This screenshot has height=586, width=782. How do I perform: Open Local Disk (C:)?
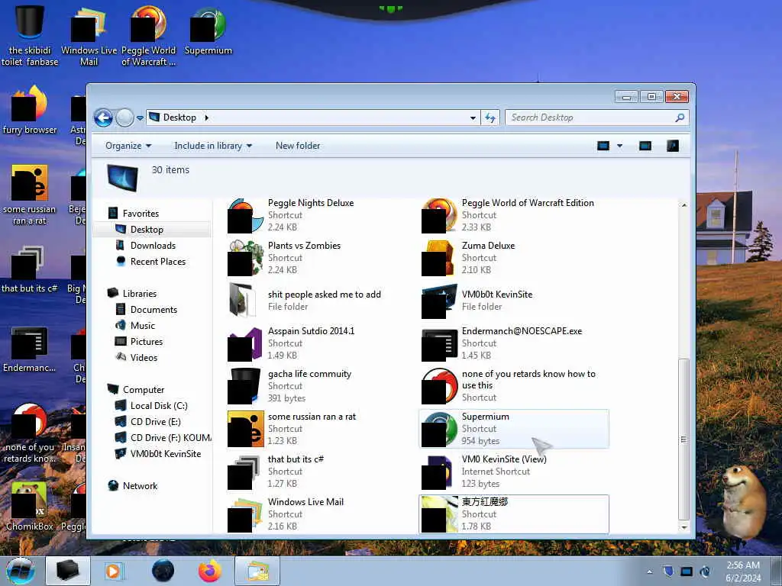159,406
